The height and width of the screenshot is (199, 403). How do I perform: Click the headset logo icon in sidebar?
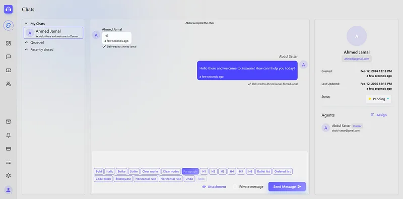click(x=8, y=9)
